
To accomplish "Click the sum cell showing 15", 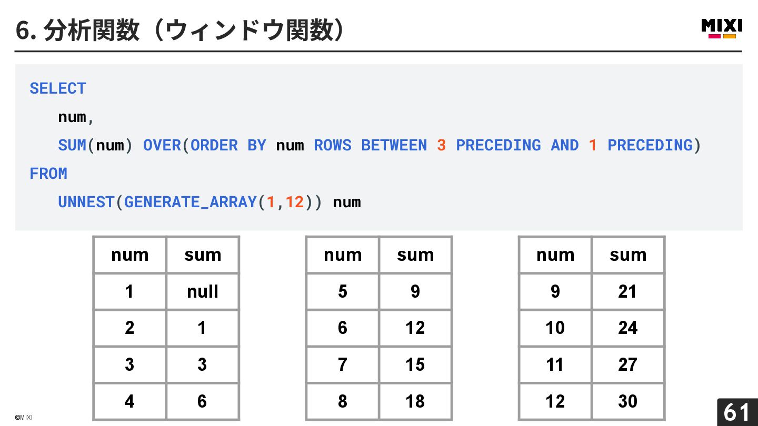I will [415, 364].
